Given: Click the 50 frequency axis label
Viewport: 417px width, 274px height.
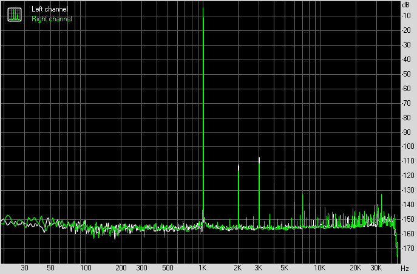Looking at the screenshot, I should [x=50, y=267].
